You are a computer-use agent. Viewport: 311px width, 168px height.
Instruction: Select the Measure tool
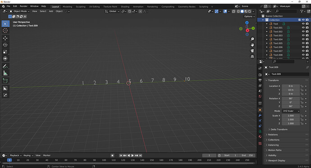tap(5, 73)
